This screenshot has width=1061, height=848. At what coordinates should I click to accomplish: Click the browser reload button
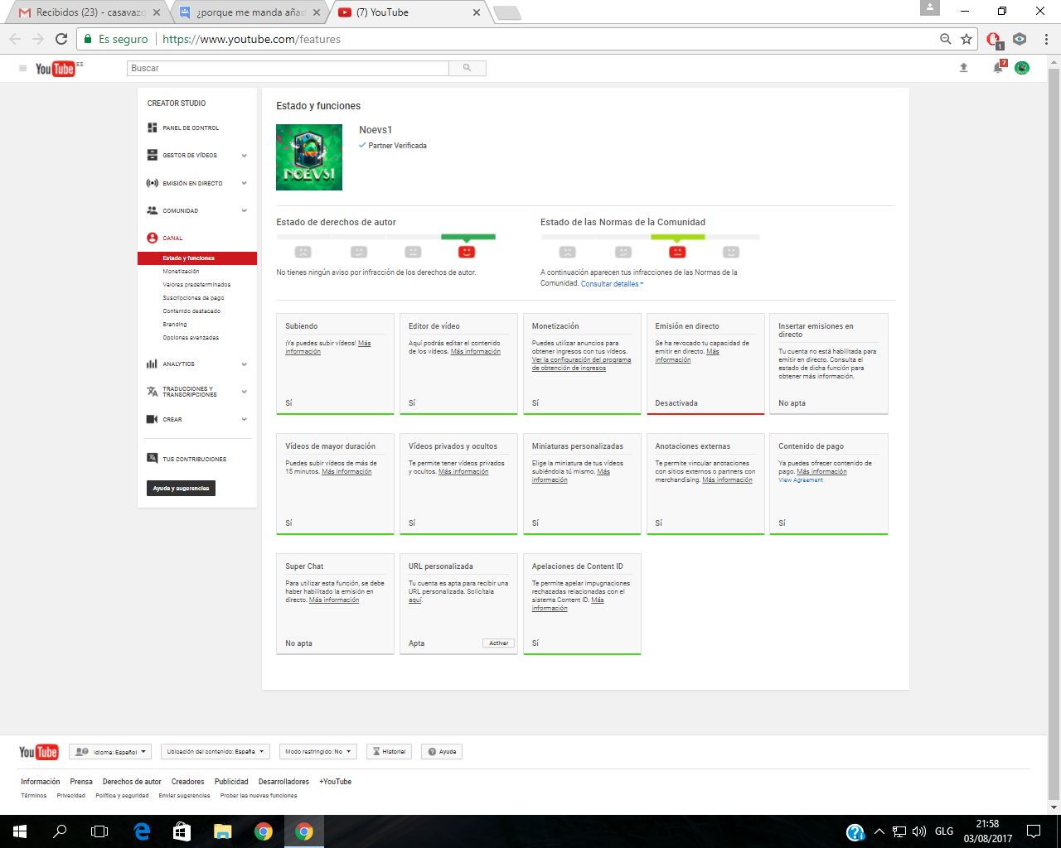coord(61,39)
